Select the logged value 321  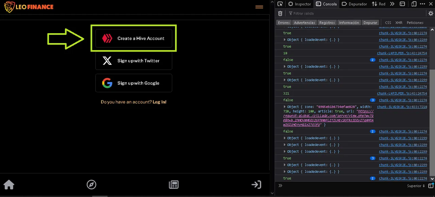pos(286,93)
